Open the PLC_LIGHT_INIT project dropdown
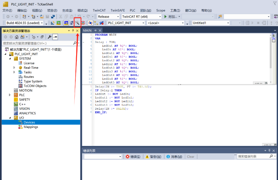This screenshot has height=180, width=278. [x=143, y=23]
